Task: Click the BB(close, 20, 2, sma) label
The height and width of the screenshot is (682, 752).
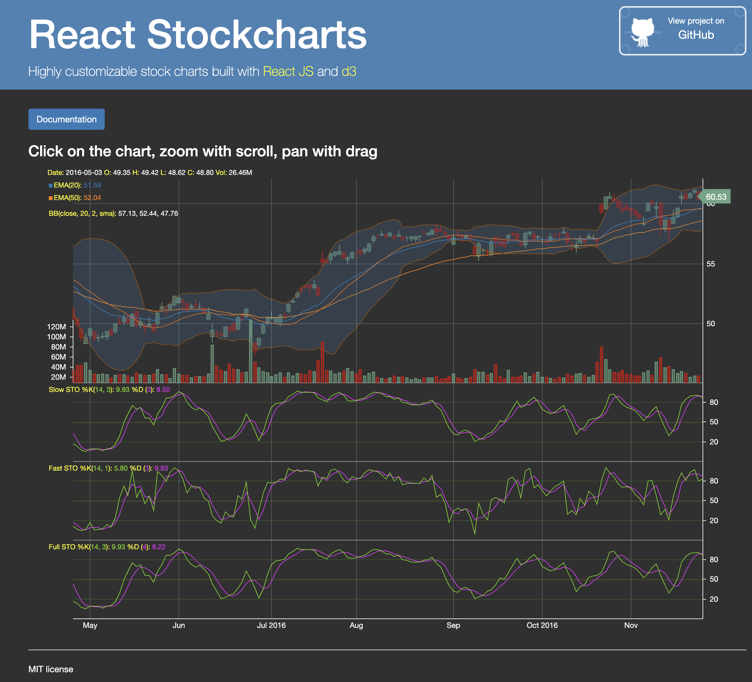Action: (x=82, y=214)
